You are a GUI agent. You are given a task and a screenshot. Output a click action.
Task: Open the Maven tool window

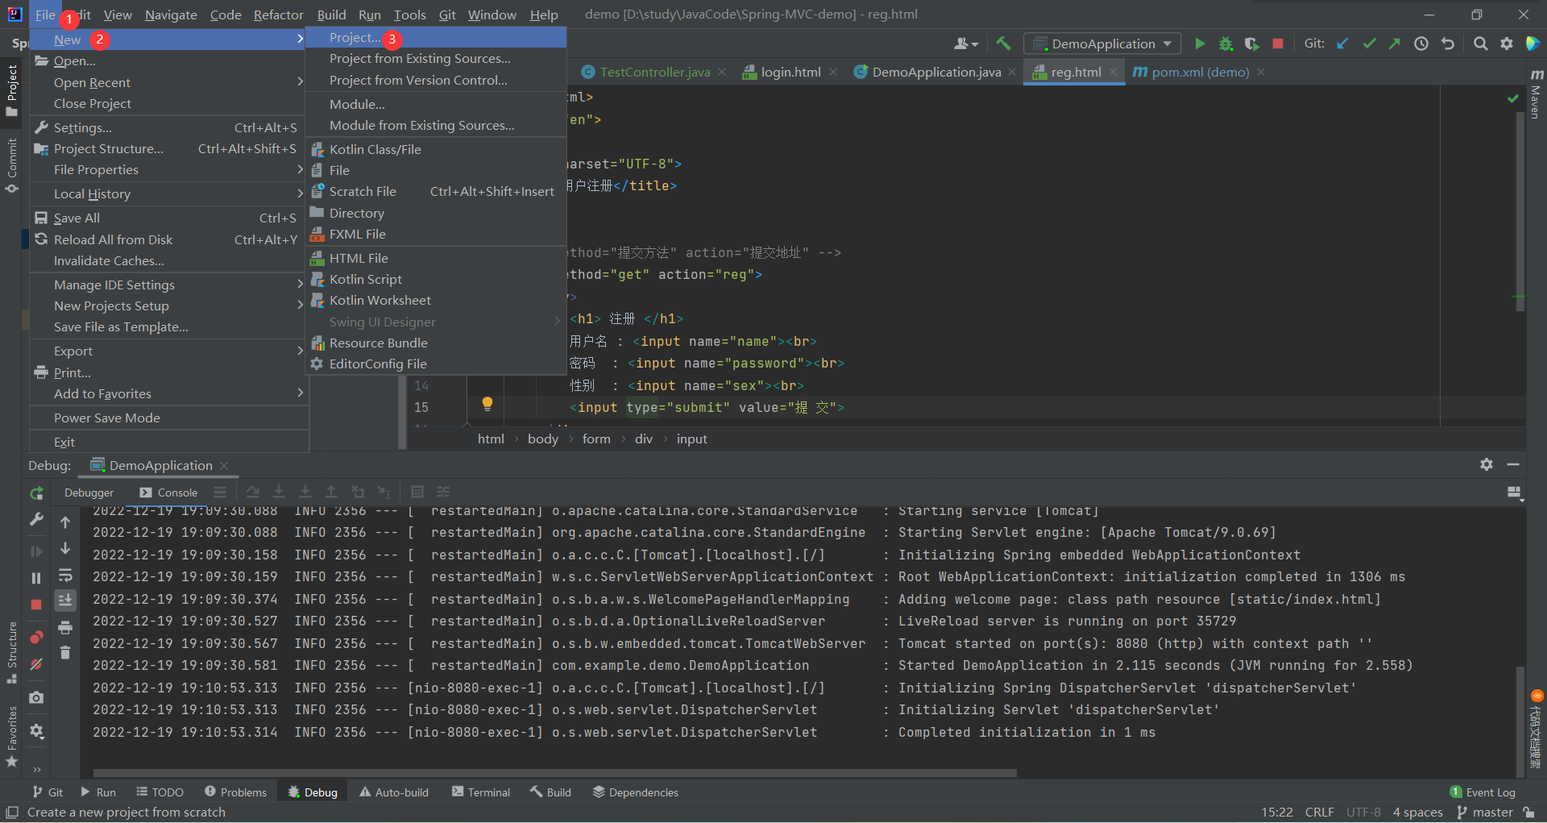(1536, 94)
